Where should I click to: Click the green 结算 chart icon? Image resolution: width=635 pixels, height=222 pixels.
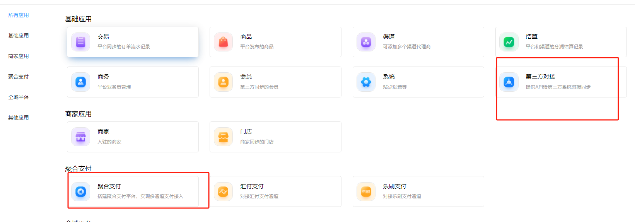(x=509, y=42)
